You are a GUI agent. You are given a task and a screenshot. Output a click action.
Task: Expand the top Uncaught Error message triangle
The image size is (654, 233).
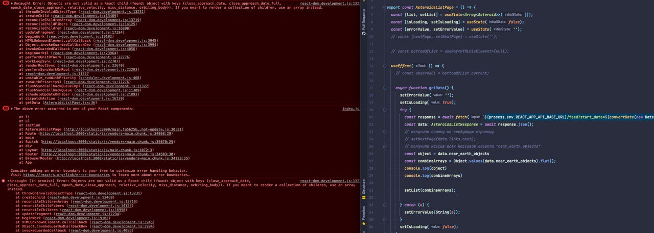12,4
